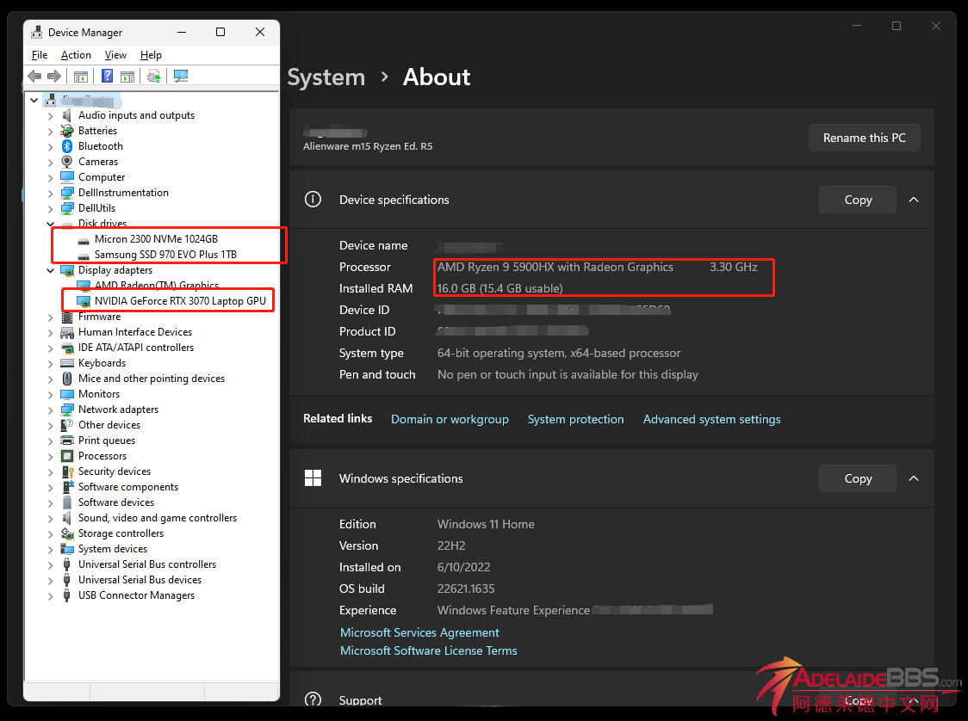Open Advanced system settings link
Image resolution: width=968 pixels, height=721 pixels.
click(x=711, y=419)
